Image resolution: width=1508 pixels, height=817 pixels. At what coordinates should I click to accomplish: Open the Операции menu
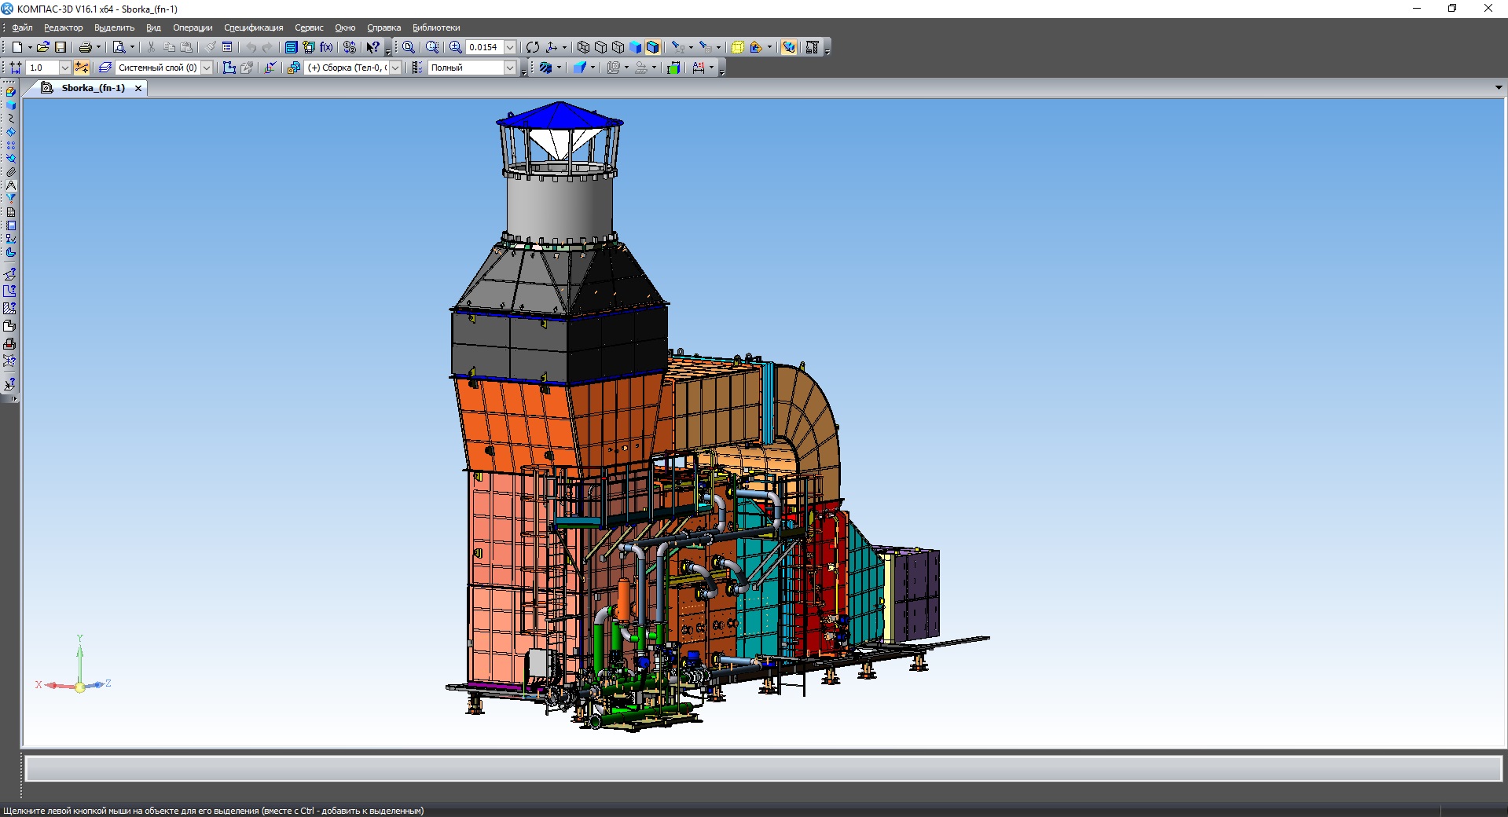(x=193, y=27)
